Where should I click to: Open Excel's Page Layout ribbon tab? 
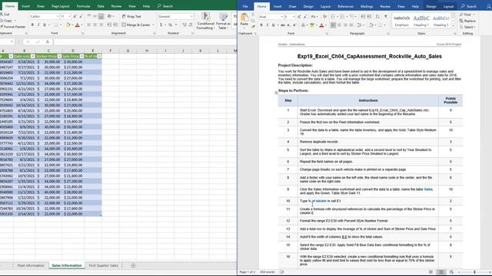point(61,6)
